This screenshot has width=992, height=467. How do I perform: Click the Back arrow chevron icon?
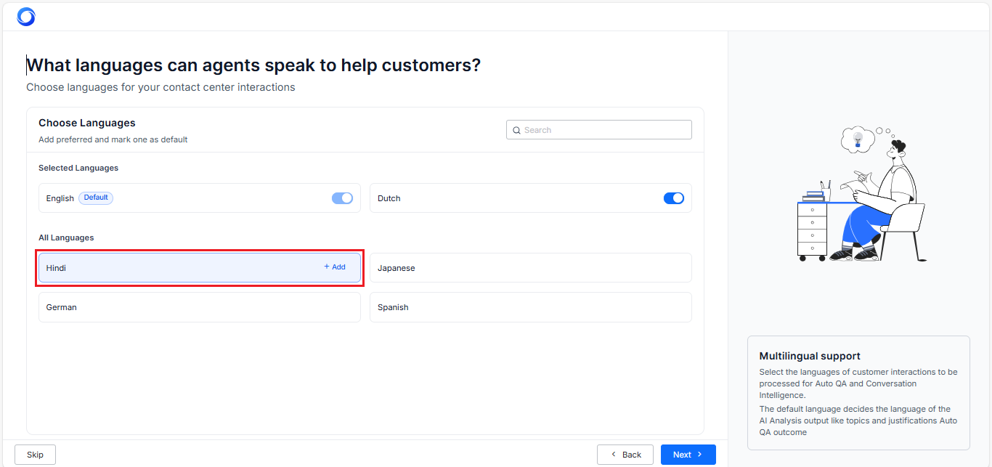[x=614, y=455]
